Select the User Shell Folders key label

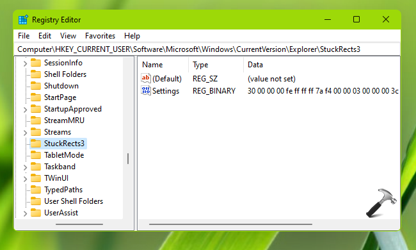point(74,201)
